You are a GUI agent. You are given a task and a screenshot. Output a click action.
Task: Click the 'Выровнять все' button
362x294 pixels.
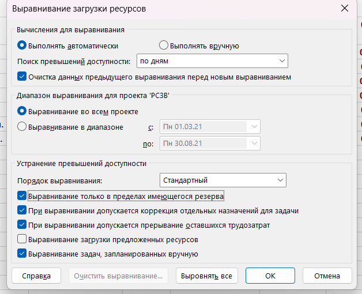coord(206,276)
